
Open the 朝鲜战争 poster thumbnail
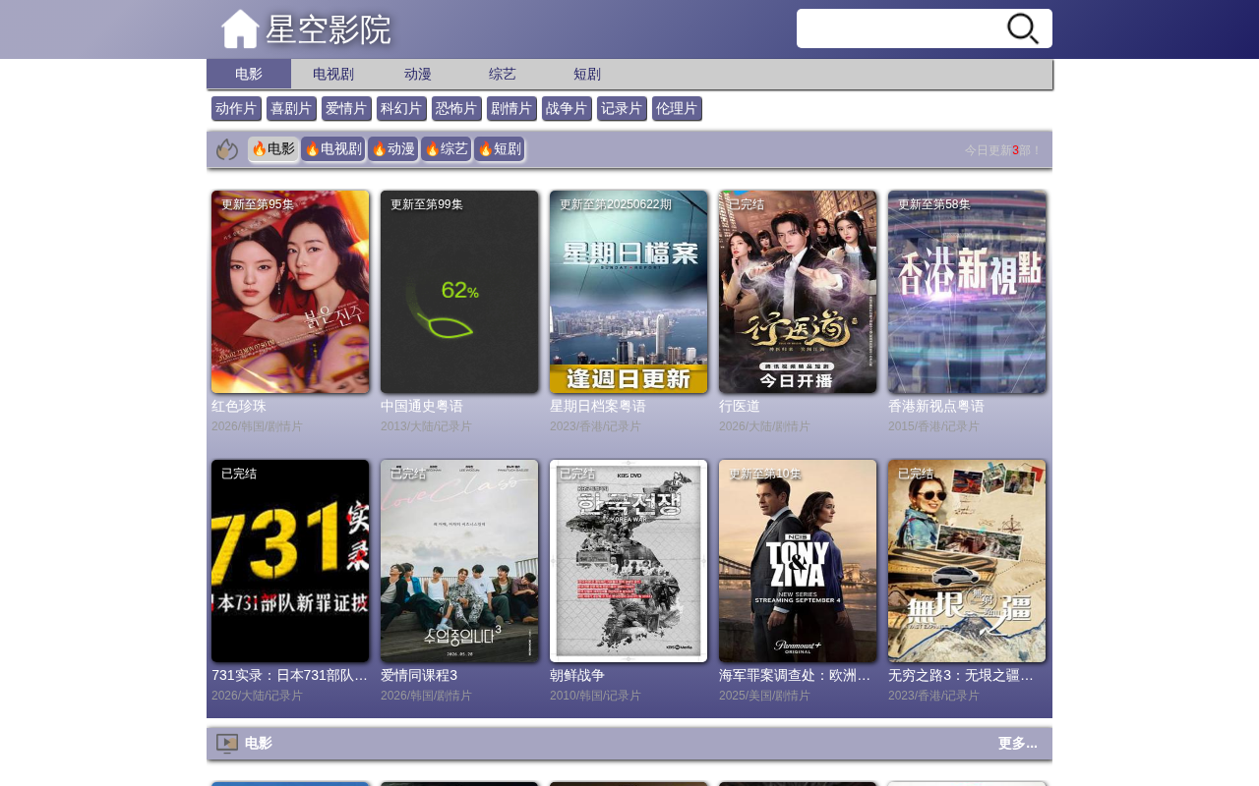pyautogui.click(x=629, y=561)
